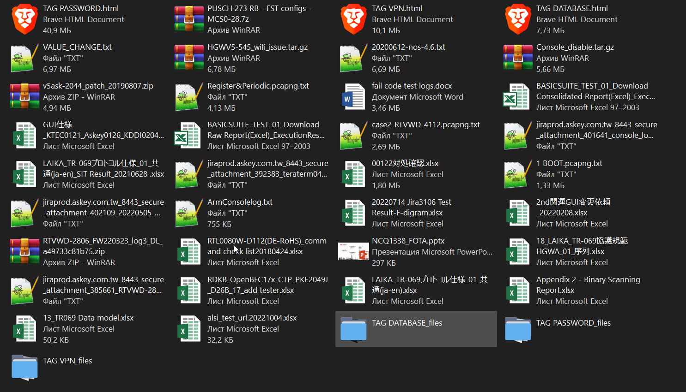Select the WinRAR icon of PUSCH 273 RB archive
This screenshot has height=392, width=686.
[x=189, y=19]
